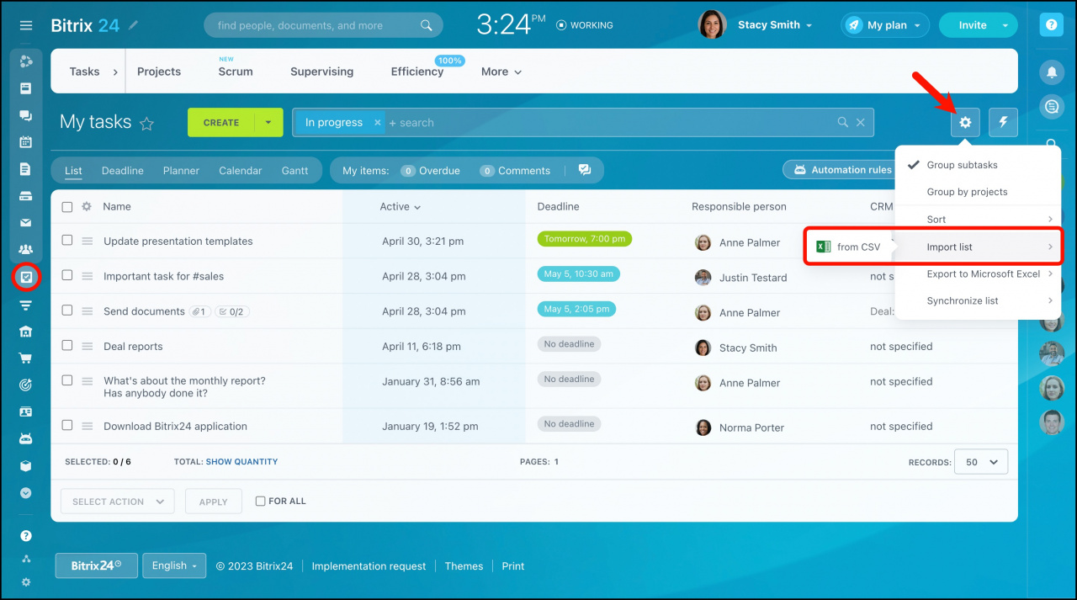Open the shopping cart icon in sidebar
This screenshot has width=1077, height=600.
pos(26,358)
